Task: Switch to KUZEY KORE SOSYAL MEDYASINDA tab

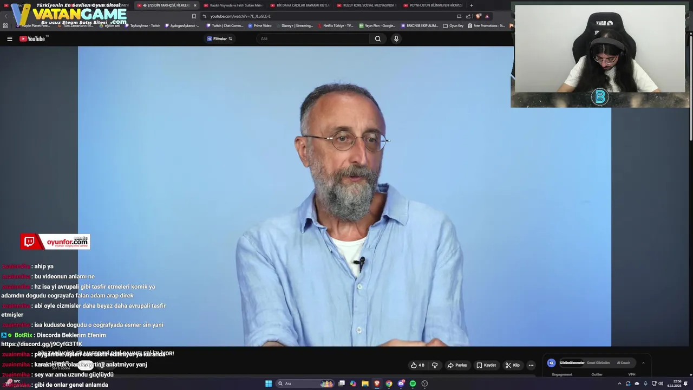Action: [366, 5]
